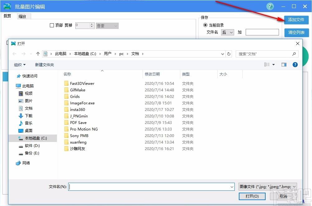Open the image file type filter dropdown
This screenshot has height=206, width=312.
(267, 187)
